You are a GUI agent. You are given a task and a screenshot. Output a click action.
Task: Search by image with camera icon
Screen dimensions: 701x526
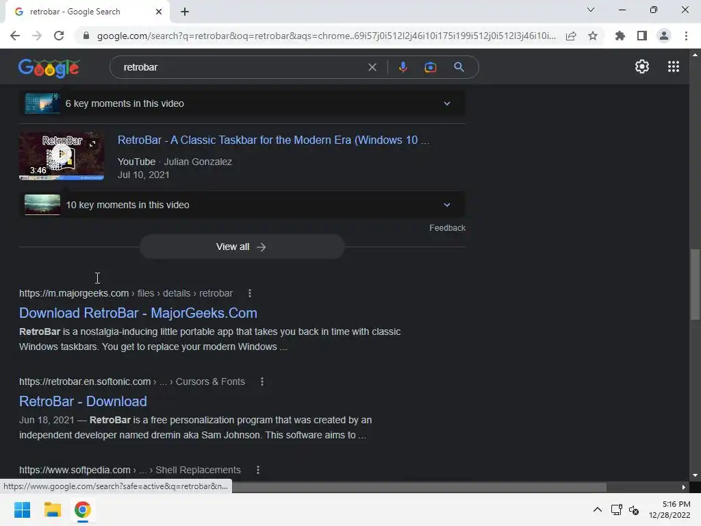(x=430, y=67)
